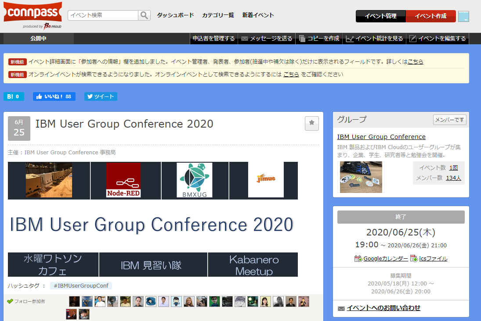This screenshot has height=321, width=481.
Task: Open イベントへのお問い合わせ contact link
Action: click(383, 308)
